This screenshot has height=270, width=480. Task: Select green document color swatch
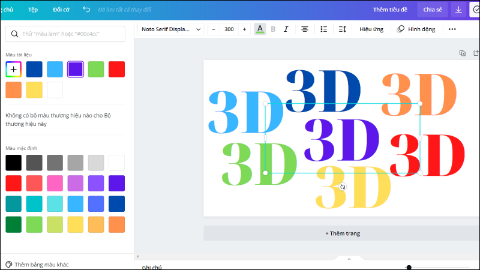[96, 69]
